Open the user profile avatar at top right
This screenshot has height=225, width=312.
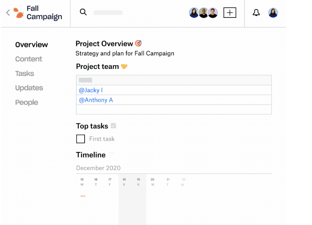coord(273,13)
